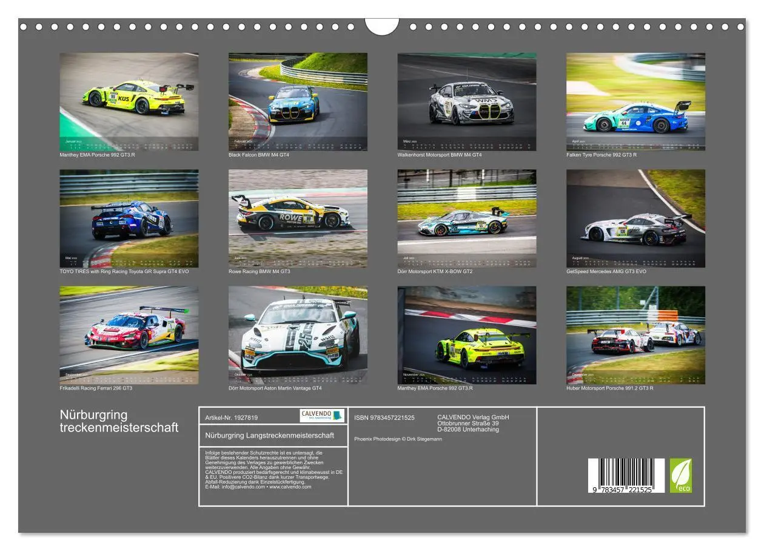Select the Frikadelli Racing Ferrari 296 GT3 photo

coord(129,335)
